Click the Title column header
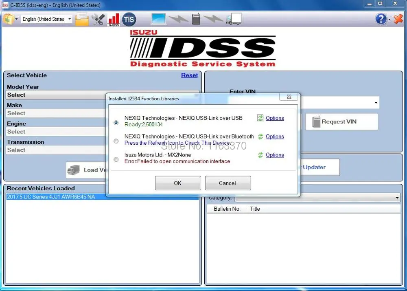The width and height of the screenshot is (407, 291). click(255, 209)
